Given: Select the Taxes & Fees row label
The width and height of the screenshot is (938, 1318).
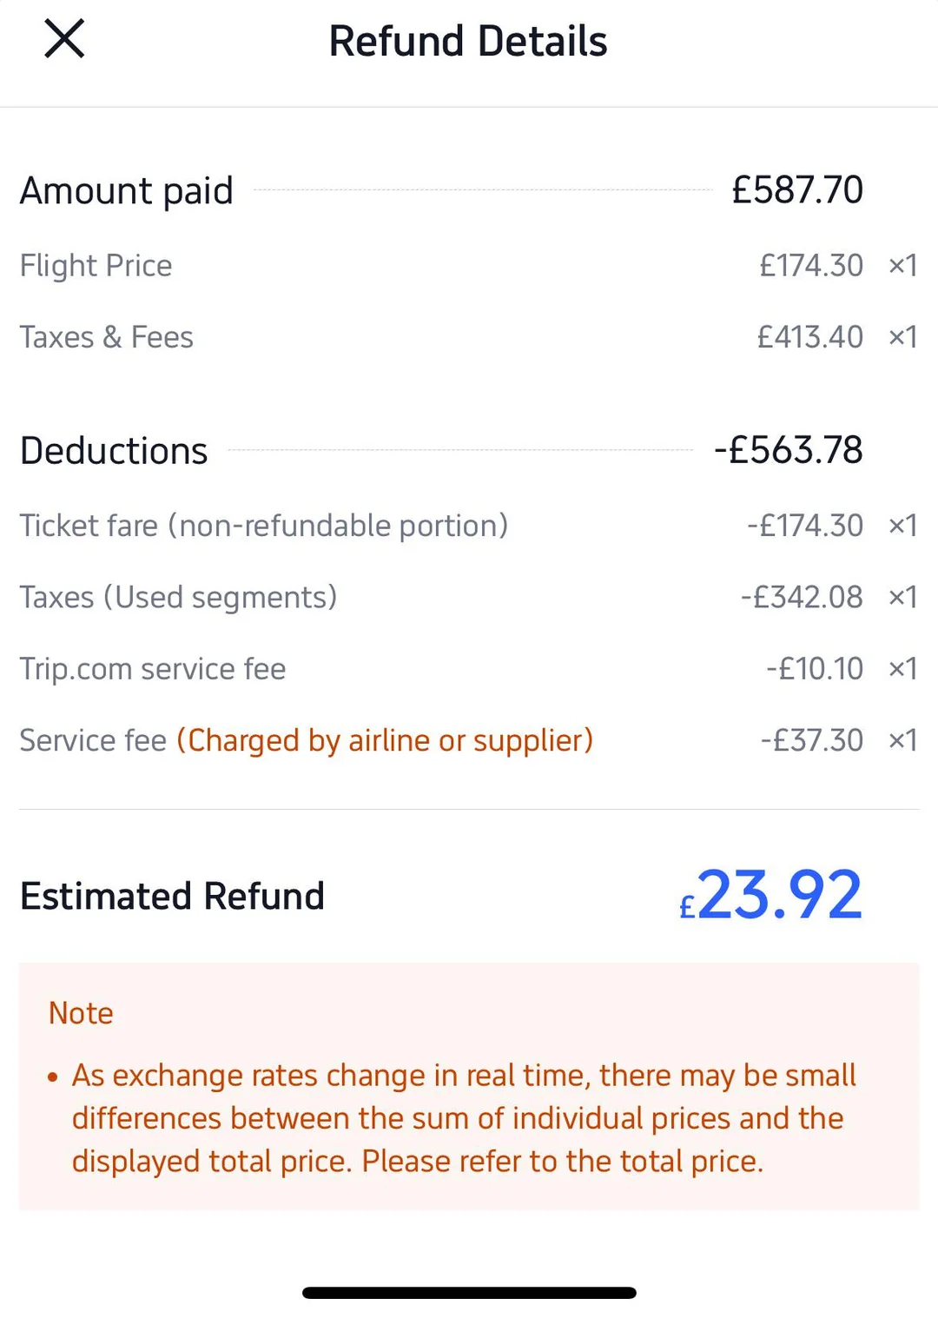Looking at the screenshot, I should click(106, 337).
